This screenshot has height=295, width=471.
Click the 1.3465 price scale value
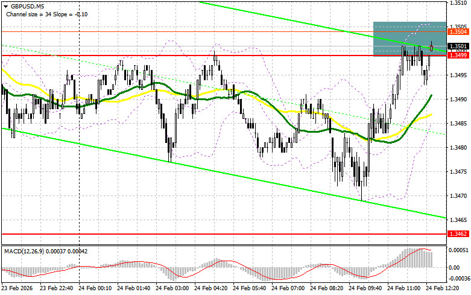tap(458, 220)
